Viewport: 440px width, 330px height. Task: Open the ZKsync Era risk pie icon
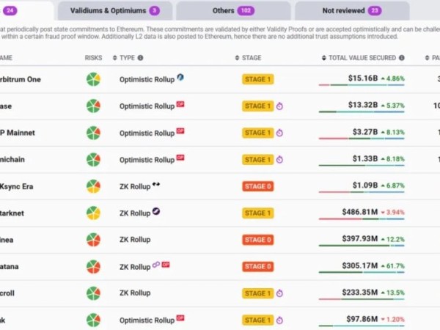93,186
